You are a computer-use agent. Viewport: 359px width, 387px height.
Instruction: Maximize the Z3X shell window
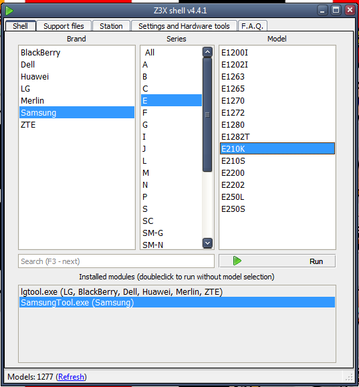point(336,11)
